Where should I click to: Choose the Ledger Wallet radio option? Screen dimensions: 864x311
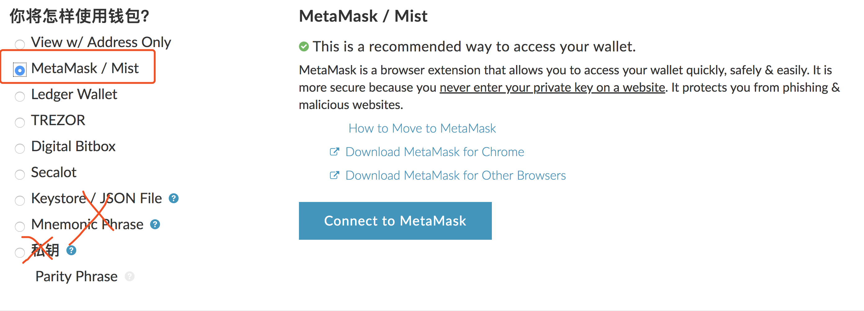coord(20,96)
